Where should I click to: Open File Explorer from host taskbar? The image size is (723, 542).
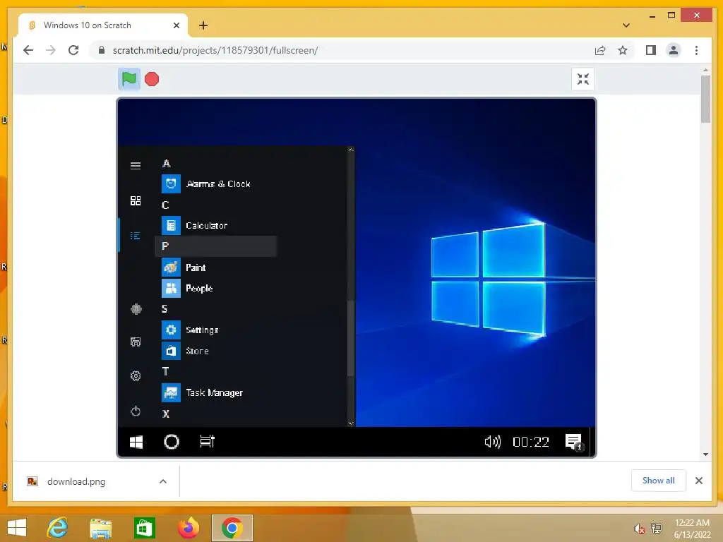[100, 528]
